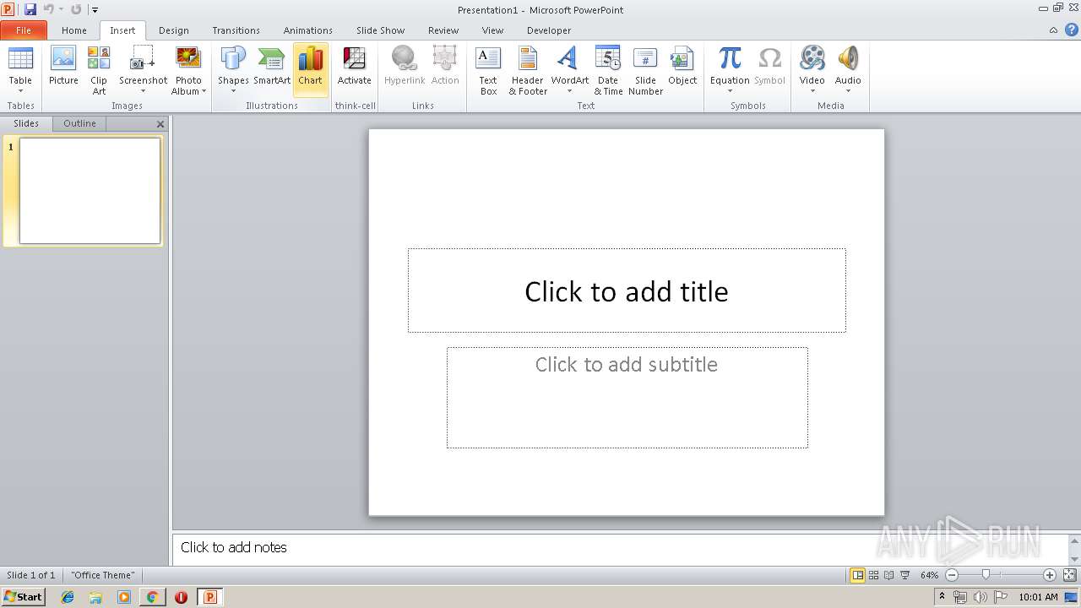The width and height of the screenshot is (1081, 608).
Task: Customize the Quick Access Toolbar dropdown
Action: (x=95, y=10)
